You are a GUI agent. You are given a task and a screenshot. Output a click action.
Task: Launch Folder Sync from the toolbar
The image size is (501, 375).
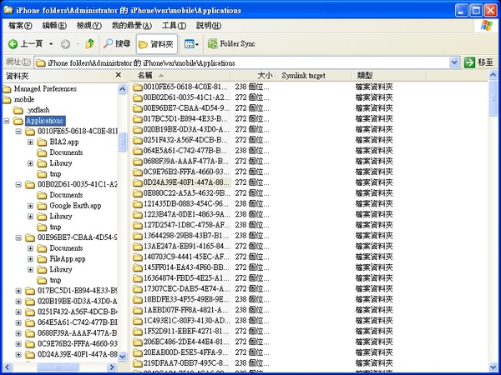231,43
